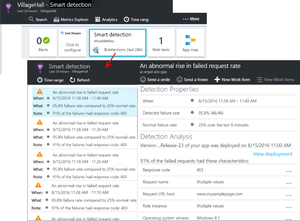The image size is (300, 221).
Task: Click info icon next to Normal failure rate
Action: [x=192, y=125]
